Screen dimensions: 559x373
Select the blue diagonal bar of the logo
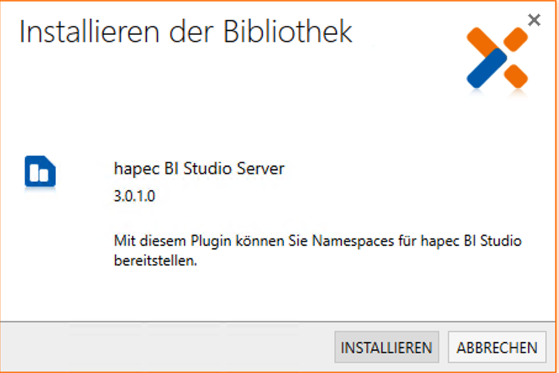click(x=487, y=68)
